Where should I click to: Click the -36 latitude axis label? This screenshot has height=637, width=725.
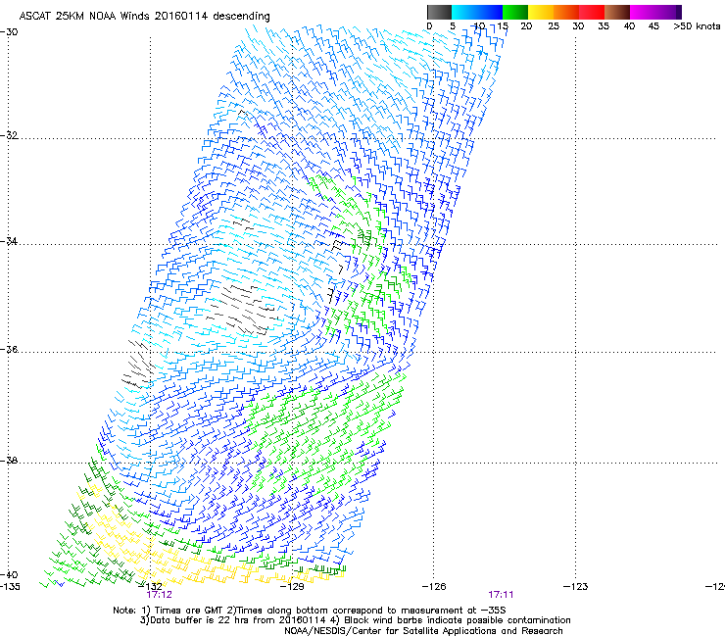9,349
